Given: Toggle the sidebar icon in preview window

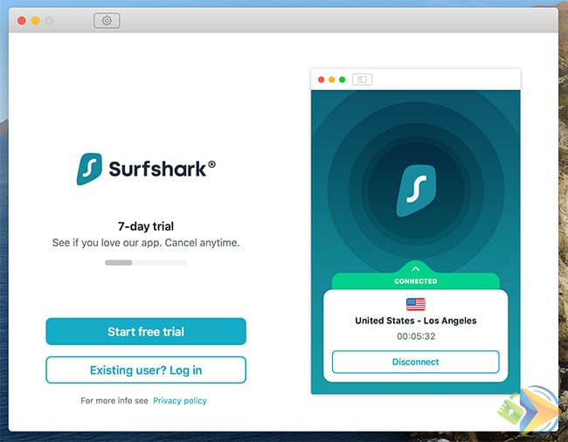Looking at the screenshot, I should [363, 79].
